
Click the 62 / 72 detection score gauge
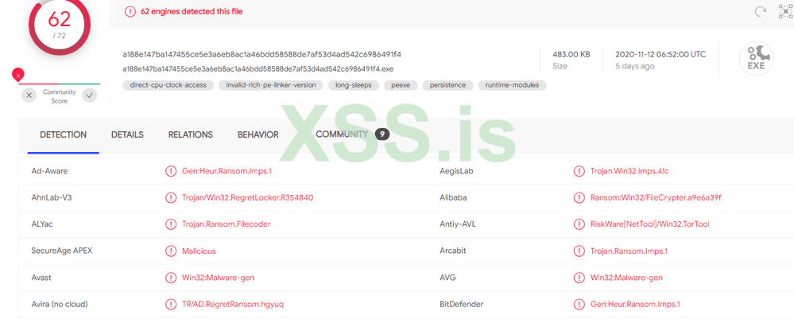click(60, 23)
